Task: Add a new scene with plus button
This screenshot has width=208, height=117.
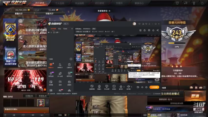Action: coord(72,29)
